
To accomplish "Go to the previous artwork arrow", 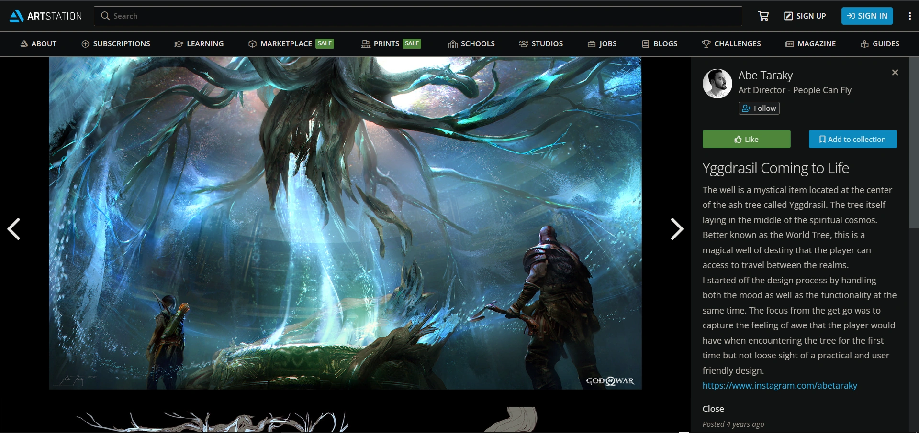I will 14,229.
